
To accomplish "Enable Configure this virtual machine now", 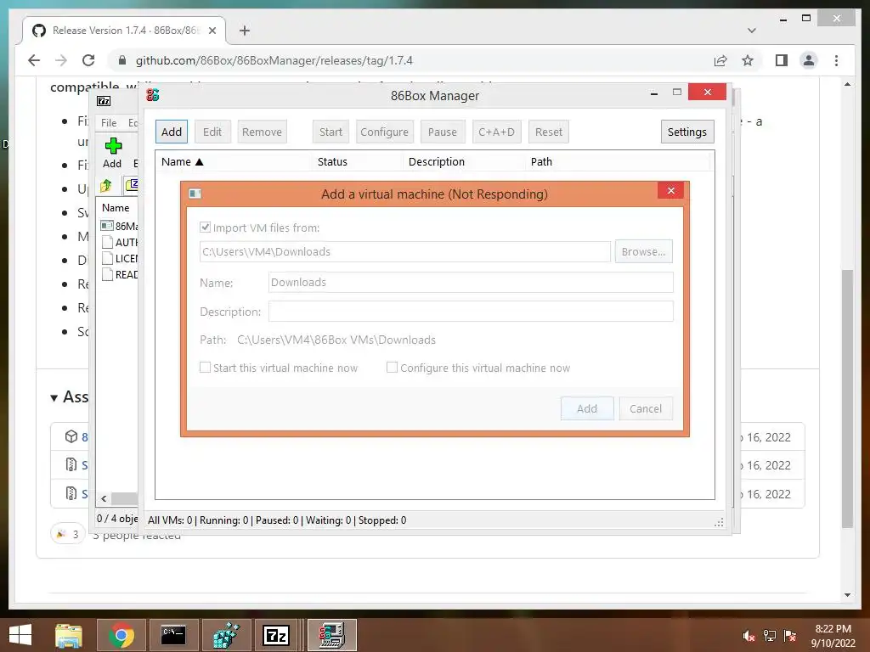I will click(x=392, y=368).
